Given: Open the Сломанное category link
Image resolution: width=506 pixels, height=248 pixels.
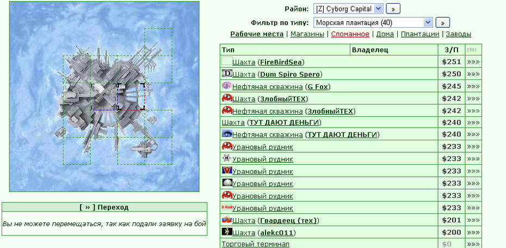Looking at the screenshot, I should click(x=350, y=34).
